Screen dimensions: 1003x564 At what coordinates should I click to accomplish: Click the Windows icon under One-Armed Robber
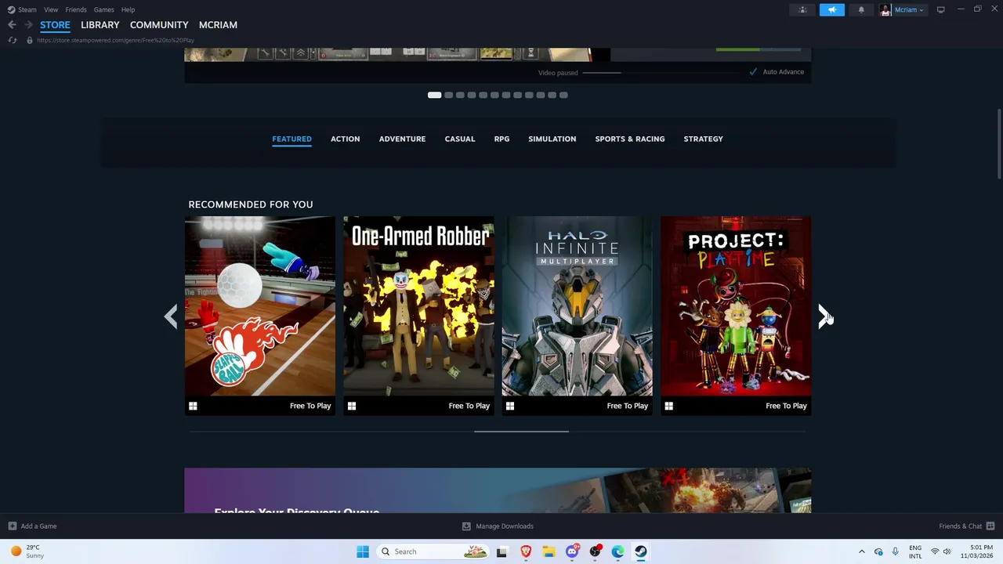(x=352, y=406)
